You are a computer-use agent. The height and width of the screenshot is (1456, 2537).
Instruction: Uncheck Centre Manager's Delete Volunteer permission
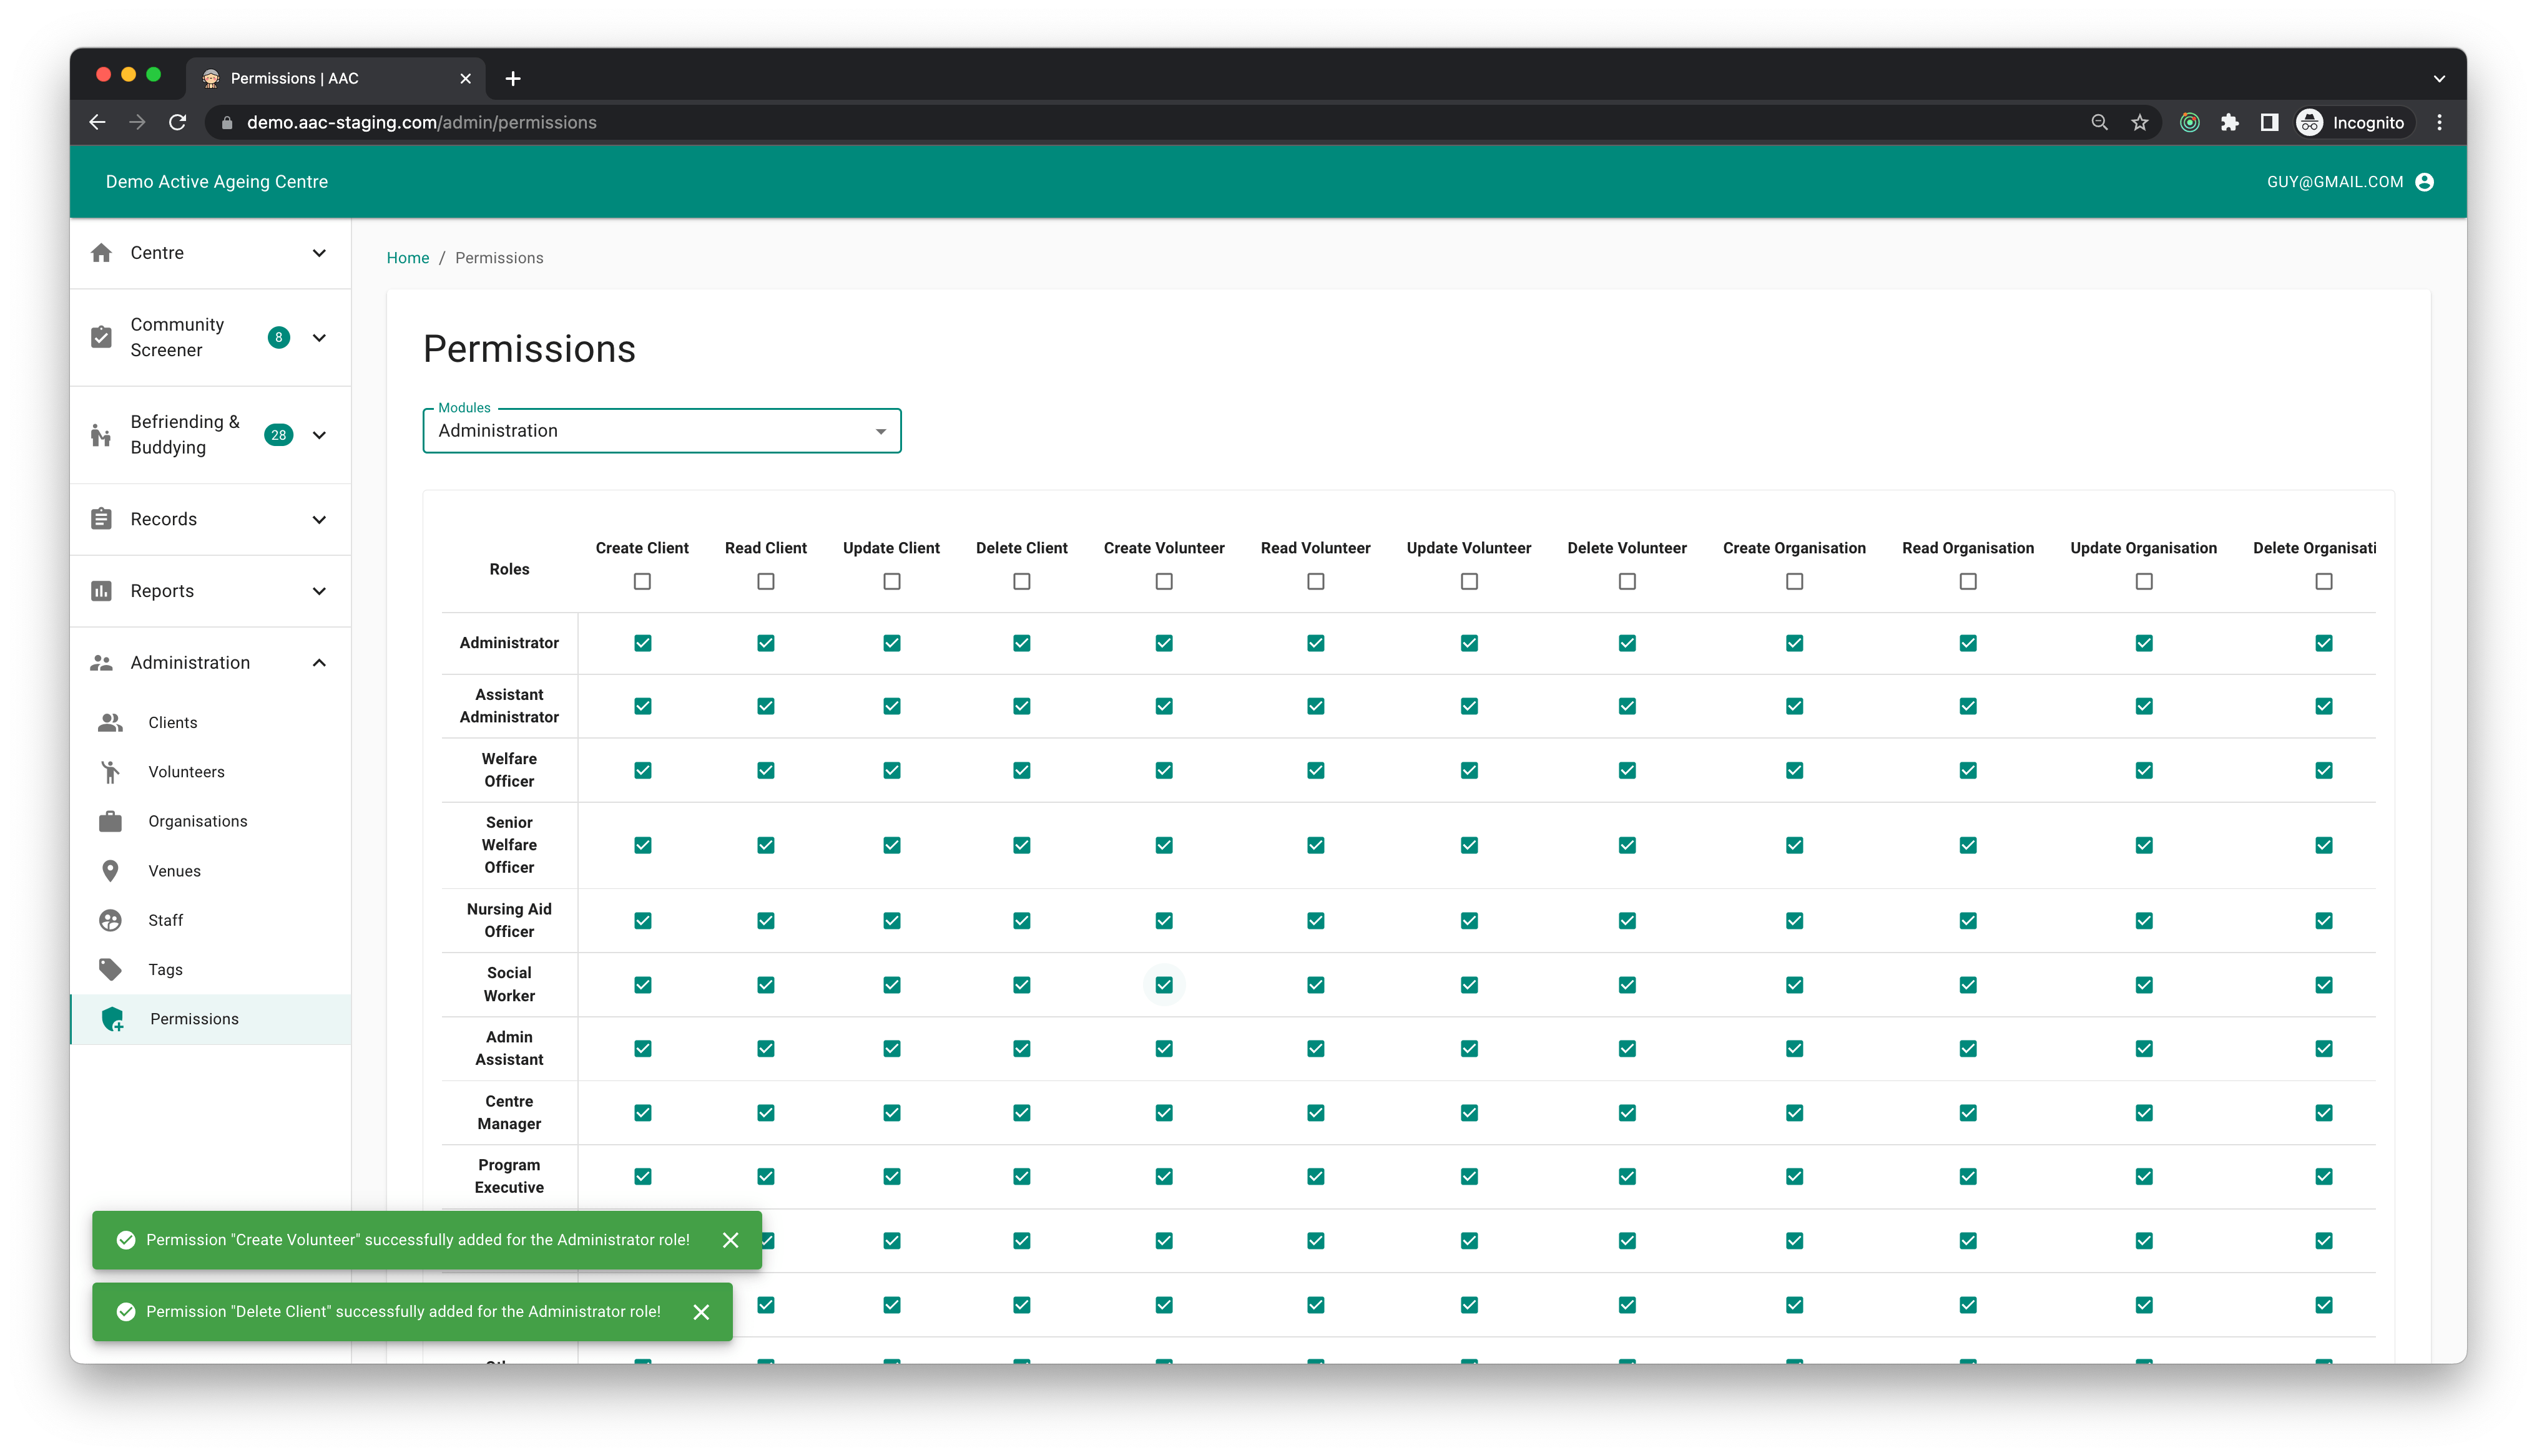pyautogui.click(x=1627, y=1113)
